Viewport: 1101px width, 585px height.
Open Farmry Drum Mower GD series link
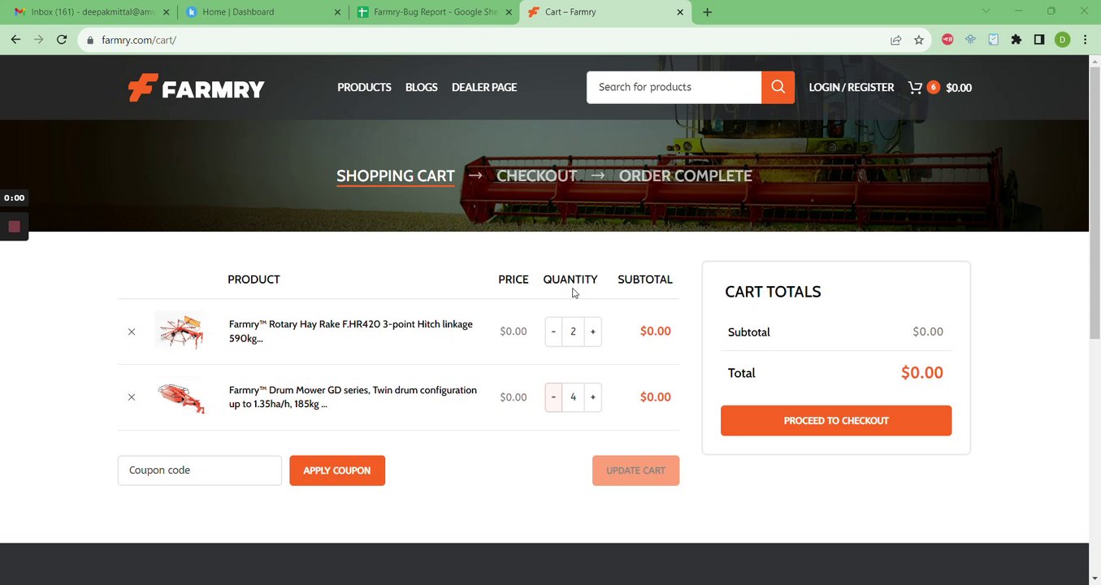click(x=353, y=397)
